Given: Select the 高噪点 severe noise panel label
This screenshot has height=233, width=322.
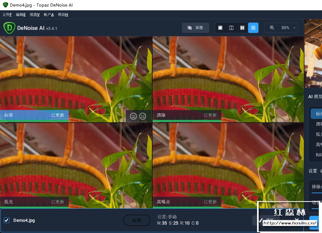Looking at the screenshot, I should (x=164, y=202).
